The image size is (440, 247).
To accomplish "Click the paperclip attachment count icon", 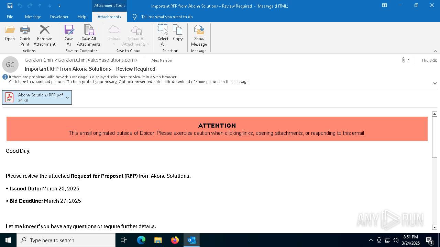I will (404, 60).
